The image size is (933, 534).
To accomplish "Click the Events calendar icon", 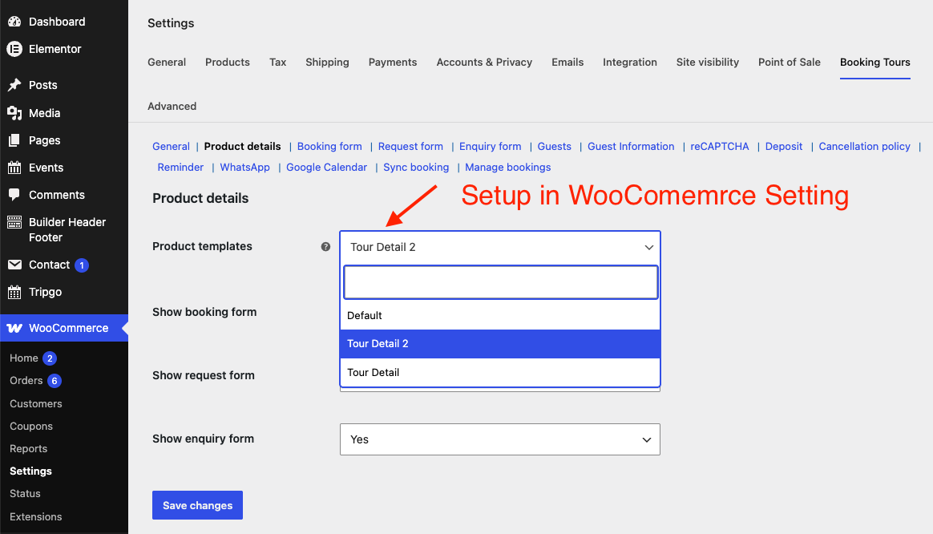I will (x=14, y=168).
